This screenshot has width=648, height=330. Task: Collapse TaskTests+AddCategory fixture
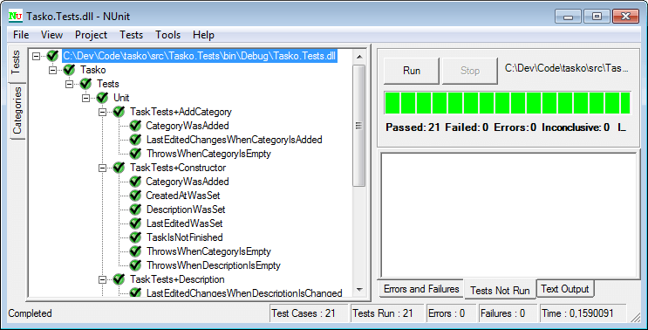point(103,112)
